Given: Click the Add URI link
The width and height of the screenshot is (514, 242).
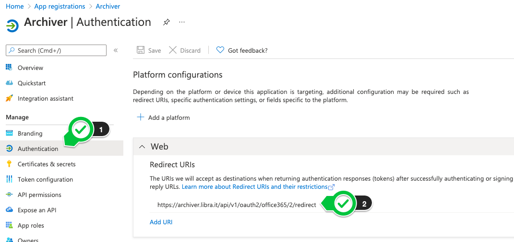Looking at the screenshot, I should coord(161,222).
